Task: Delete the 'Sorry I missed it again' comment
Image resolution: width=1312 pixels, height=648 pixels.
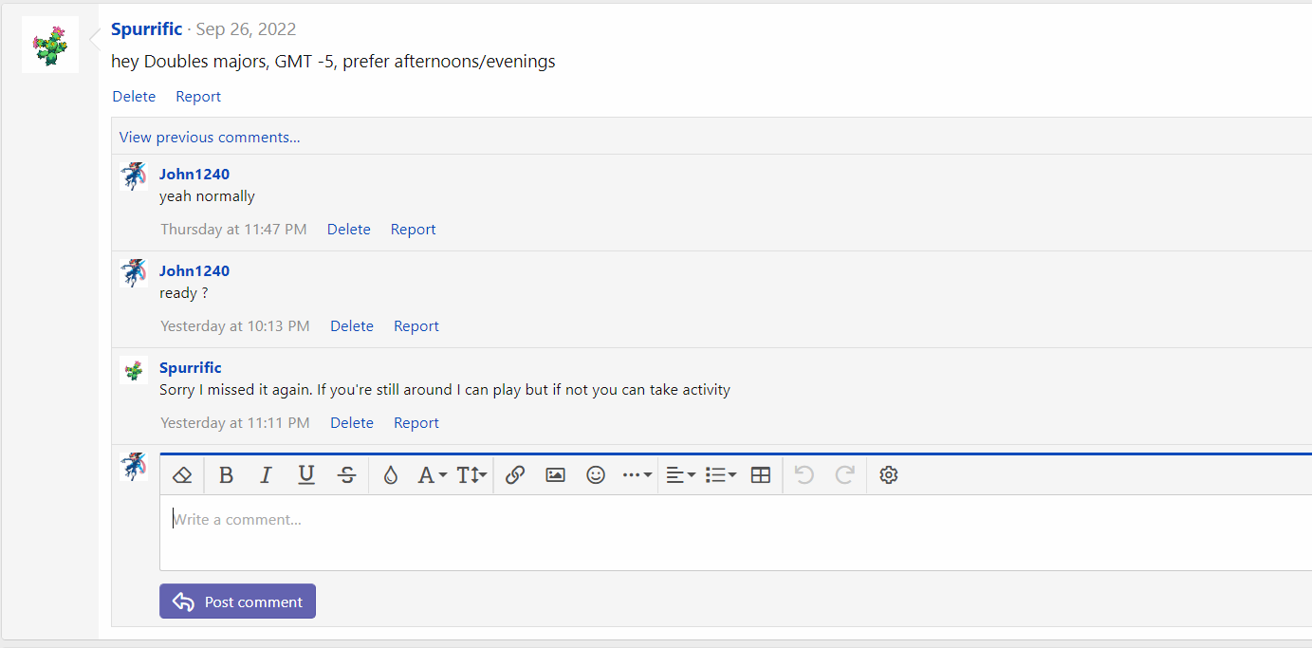Action: [x=352, y=423]
